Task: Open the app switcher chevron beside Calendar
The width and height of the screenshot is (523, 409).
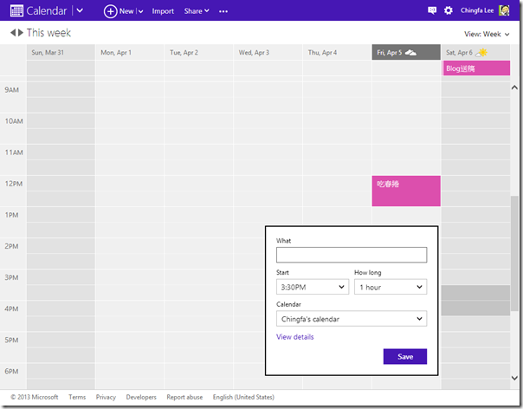Action: pyautogui.click(x=80, y=10)
